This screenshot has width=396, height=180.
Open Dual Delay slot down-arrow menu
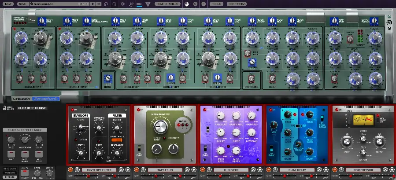point(326,170)
